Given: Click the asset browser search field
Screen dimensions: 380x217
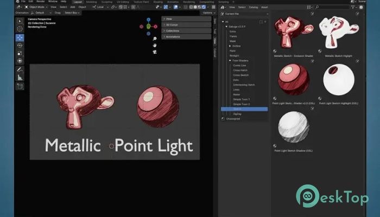Looking at the screenshot, I should [x=332, y=7].
